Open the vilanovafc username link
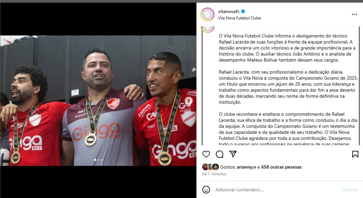This screenshot has width=363, height=198. tap(229, 11)
